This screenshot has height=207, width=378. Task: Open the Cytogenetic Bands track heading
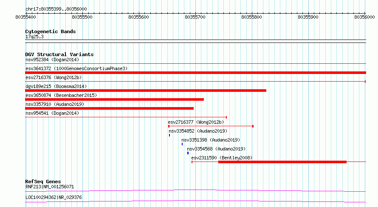(x=51, y=31)
